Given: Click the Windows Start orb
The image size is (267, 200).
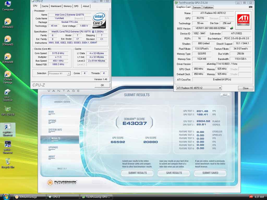Looking at the screenshot, I should (6, 197).
